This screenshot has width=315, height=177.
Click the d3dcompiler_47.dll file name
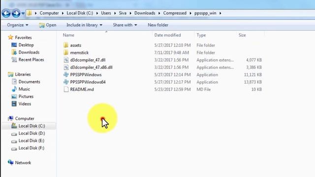click(88, 60)
